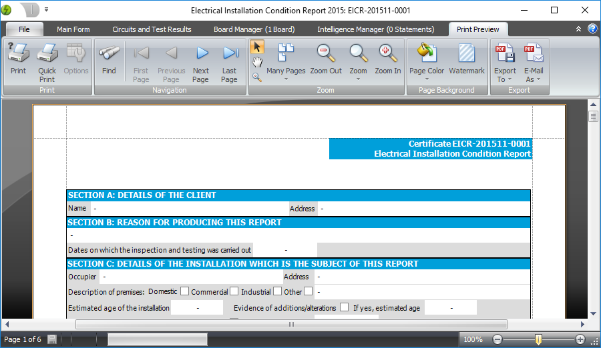
Task: Tick the Commercial premises checkbox
Action: 234,291
